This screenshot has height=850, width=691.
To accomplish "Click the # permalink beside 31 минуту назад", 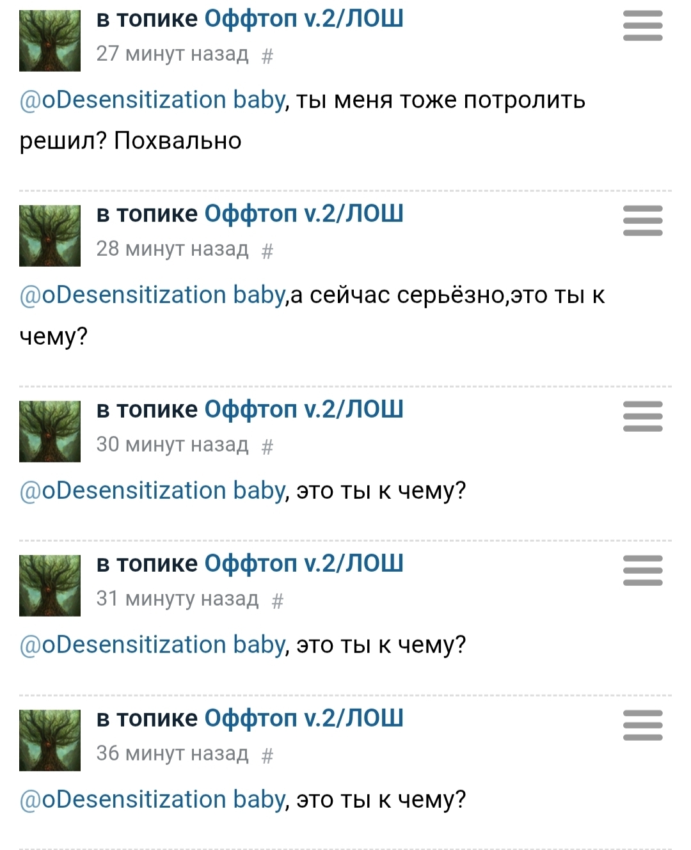I will 278,601.
